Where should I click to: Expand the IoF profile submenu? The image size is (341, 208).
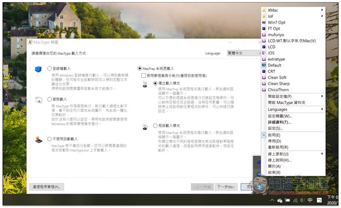pyautogui.click(x=294, y=16)
